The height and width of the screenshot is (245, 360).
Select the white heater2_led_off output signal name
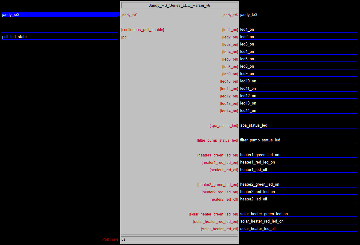pyautogui.click(x=254, y=199)
